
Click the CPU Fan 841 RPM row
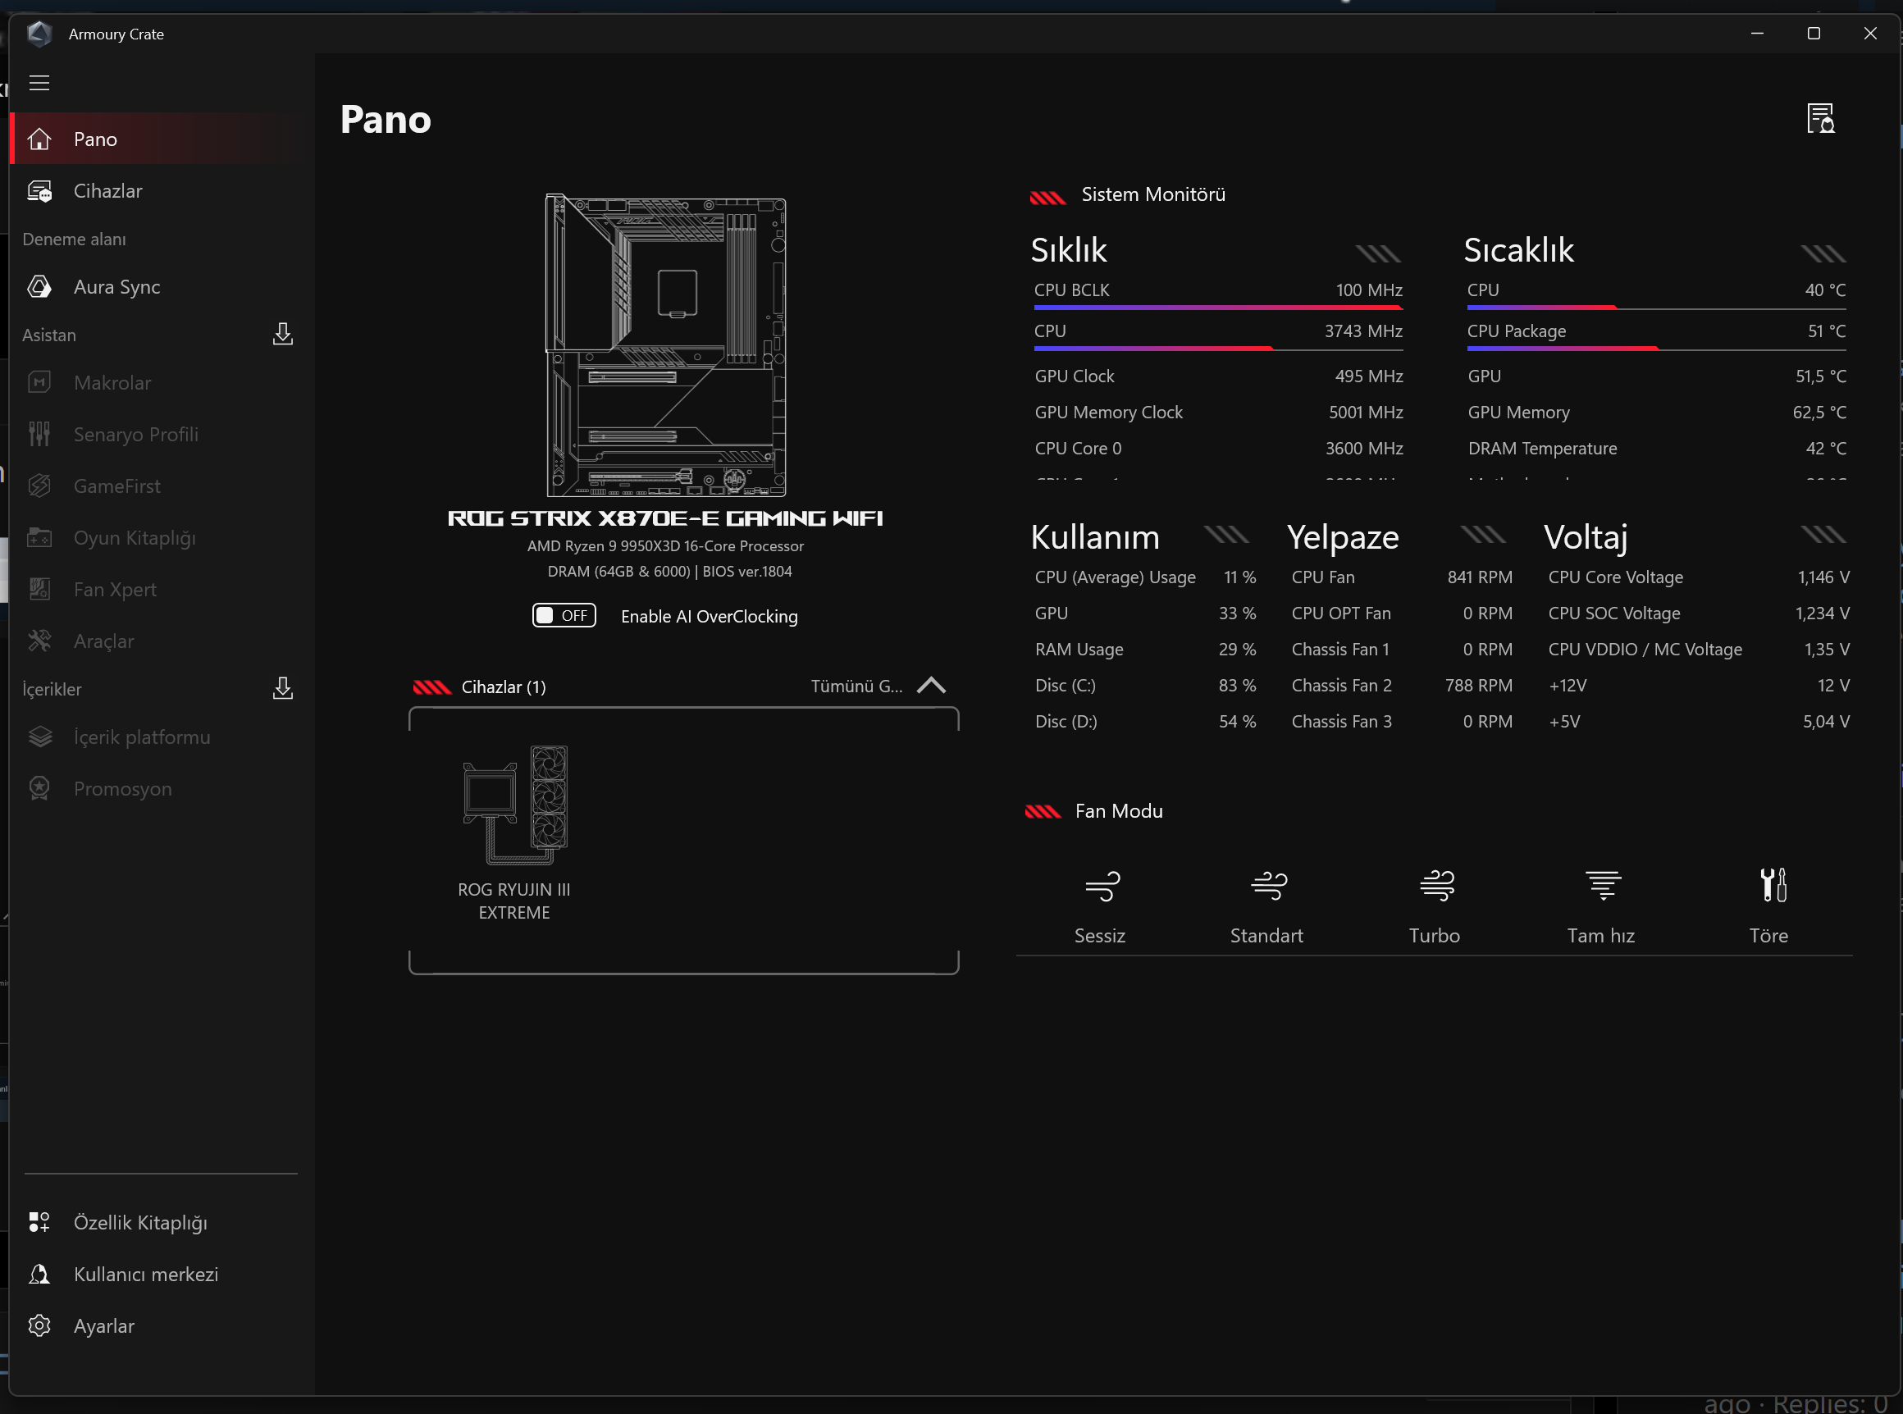(1401, 577)
